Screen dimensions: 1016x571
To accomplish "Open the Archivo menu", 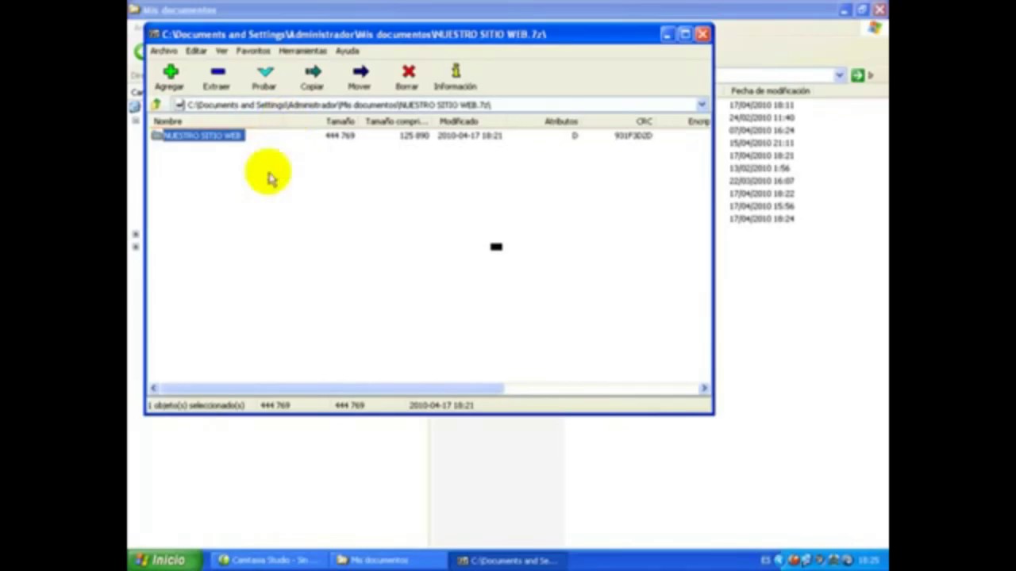I will (x=164, y=51).
